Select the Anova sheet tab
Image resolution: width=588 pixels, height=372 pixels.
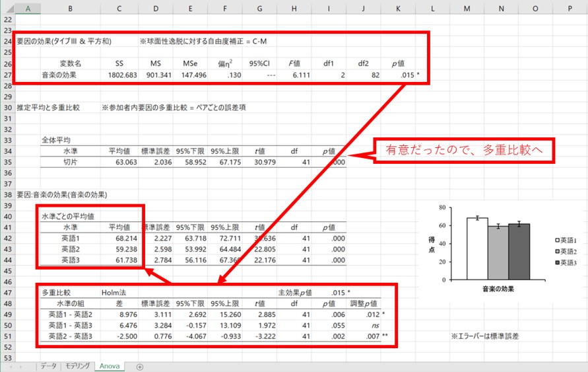tap(110, 366)
